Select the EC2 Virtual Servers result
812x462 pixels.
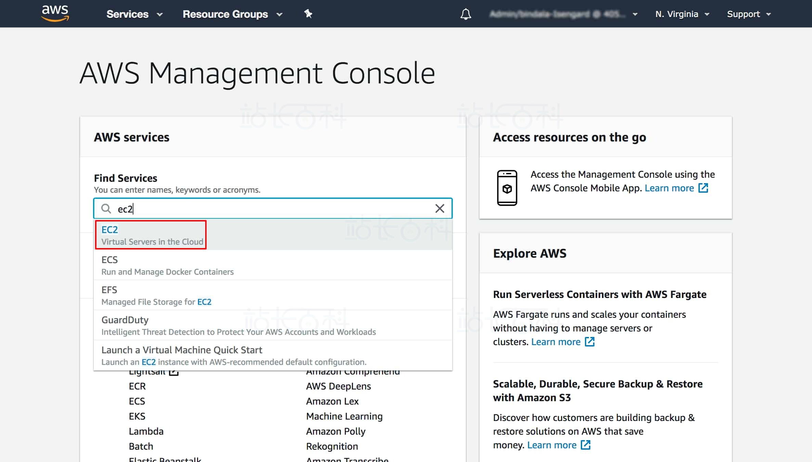click(x=273, y=235)
